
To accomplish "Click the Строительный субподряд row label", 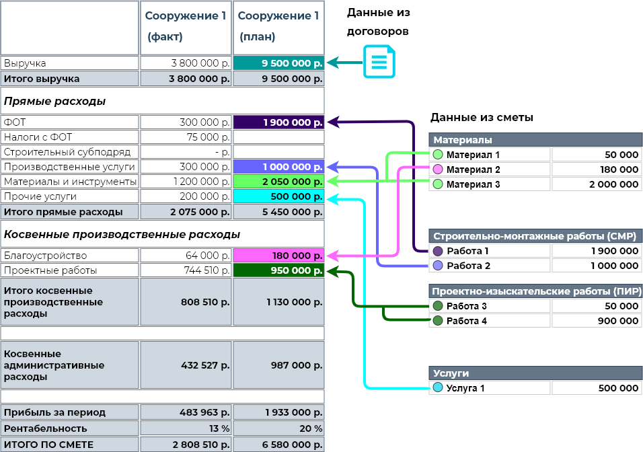I will 70,152.
